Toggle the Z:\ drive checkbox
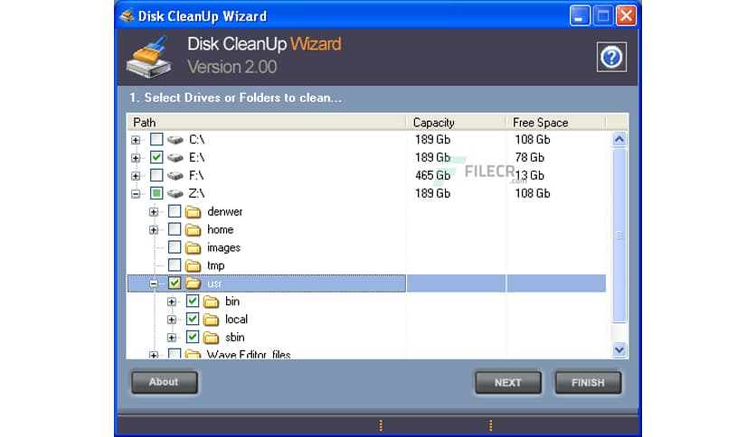 click(x=156, y=193)
